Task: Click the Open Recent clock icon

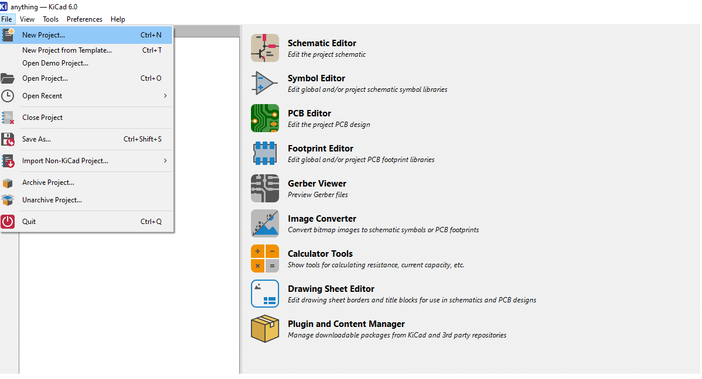Action: click(8, 96)
